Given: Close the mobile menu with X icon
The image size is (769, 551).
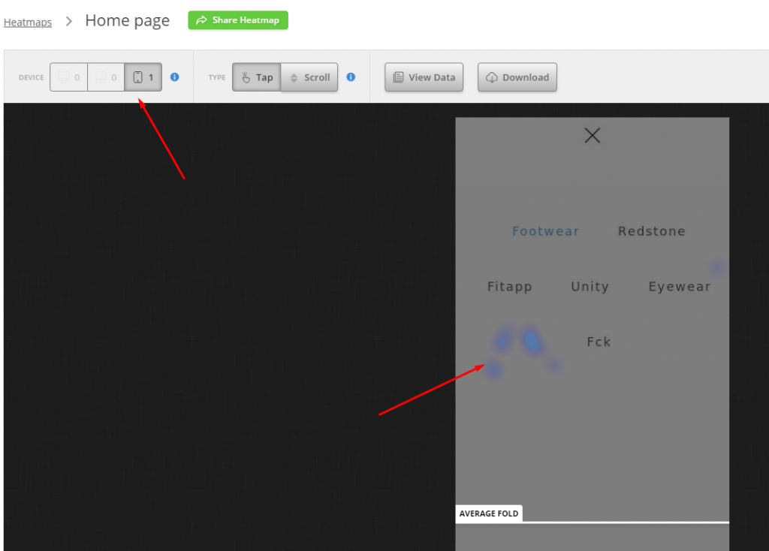Looking at the screenshot, I should (x=593, y=135).
